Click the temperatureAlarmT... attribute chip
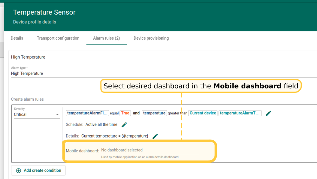The height and width of the screenshot is (179, 317). click(240, 113)
